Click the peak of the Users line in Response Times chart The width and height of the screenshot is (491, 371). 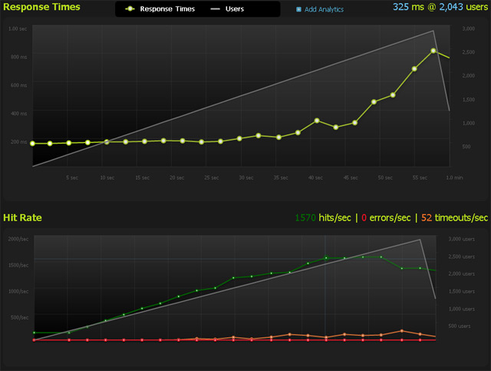[x=434, y=31]
